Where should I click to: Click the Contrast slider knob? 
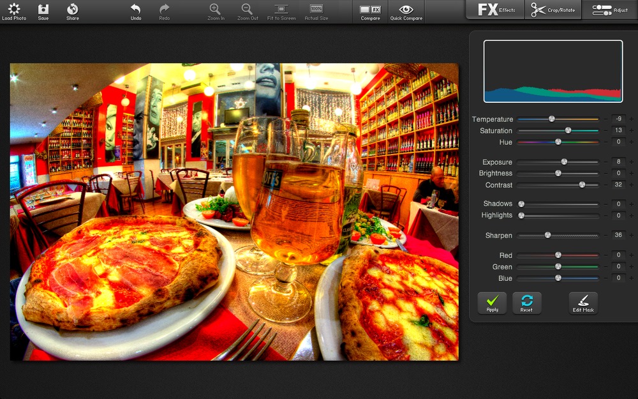[582, 185]
